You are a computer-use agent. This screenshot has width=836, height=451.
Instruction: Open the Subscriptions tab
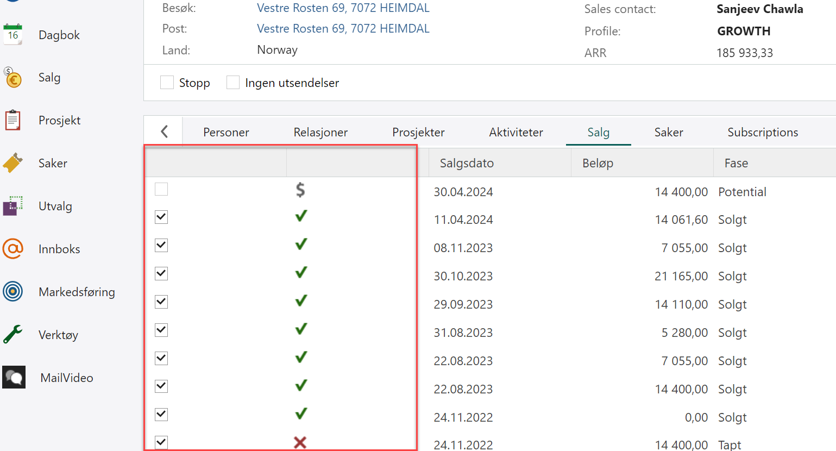[763, 133]
